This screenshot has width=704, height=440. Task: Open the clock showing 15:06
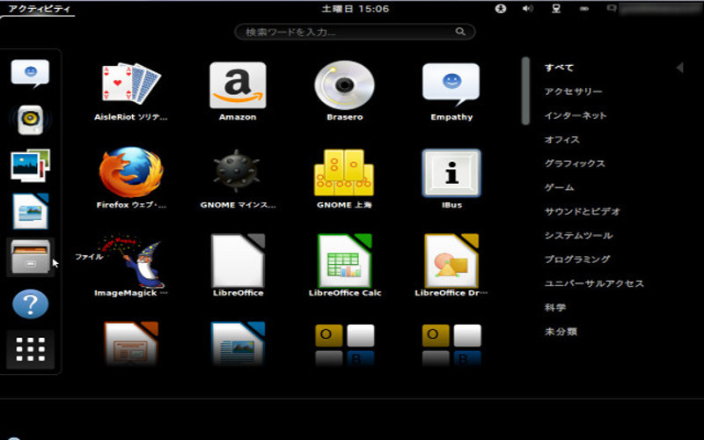(355, 9)
